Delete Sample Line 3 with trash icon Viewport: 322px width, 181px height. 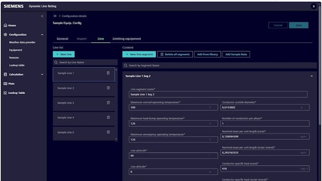(108, 103)
